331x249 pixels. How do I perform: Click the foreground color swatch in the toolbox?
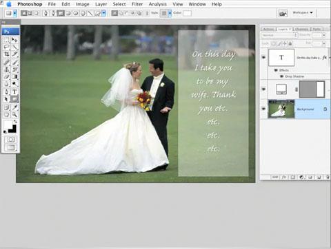click(x=8, y=125)
